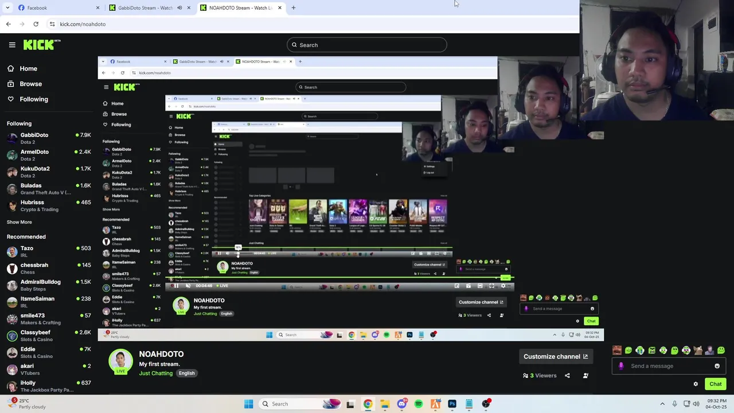Click the Send a message field

[669, 366]
